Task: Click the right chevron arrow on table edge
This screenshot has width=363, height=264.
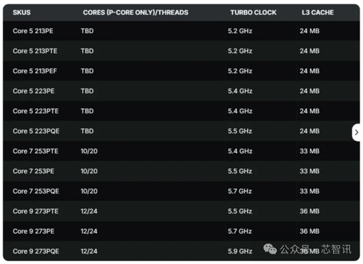Action: [x=356, y=132]
